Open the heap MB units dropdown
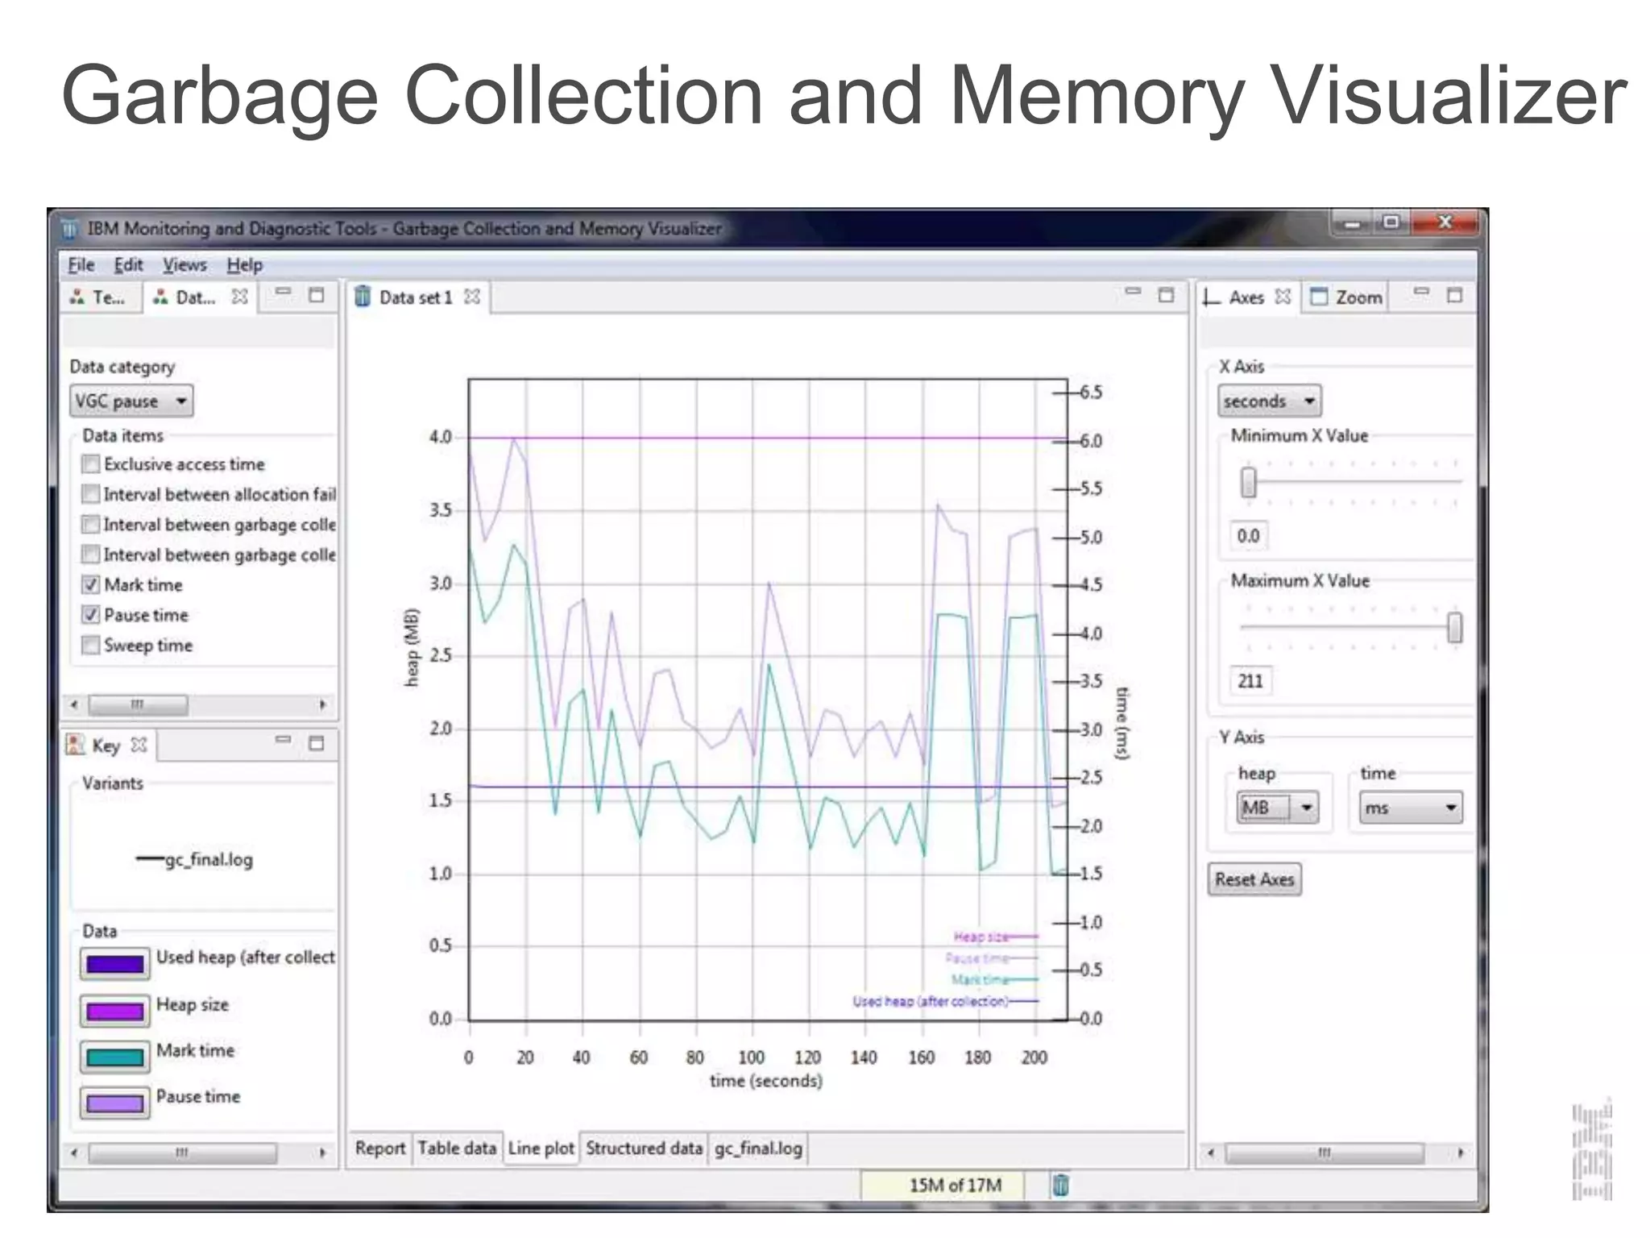The width and height of the screenshot is (1650, 1238). [x=1277, y=807]
